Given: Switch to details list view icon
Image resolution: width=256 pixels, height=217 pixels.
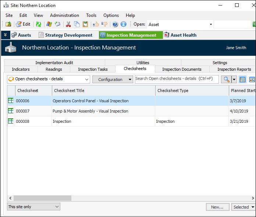Looking at the screenshot, I should pos(243,80).
